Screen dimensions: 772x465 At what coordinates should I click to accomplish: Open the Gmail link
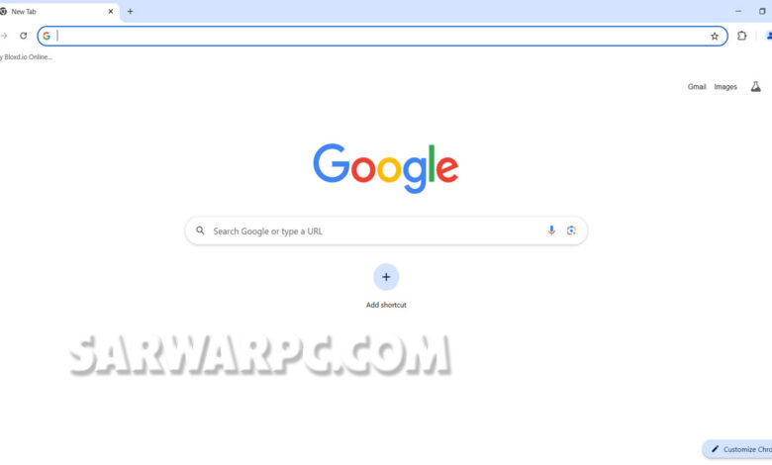click(696, 87)
